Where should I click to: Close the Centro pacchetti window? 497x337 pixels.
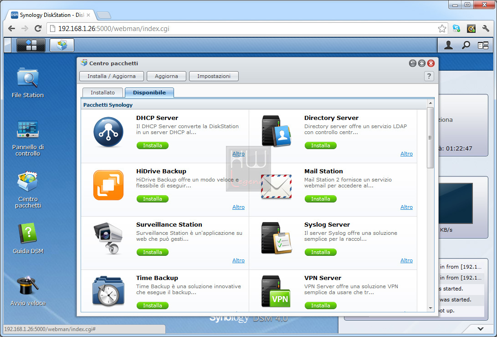(x=431, y=63)
